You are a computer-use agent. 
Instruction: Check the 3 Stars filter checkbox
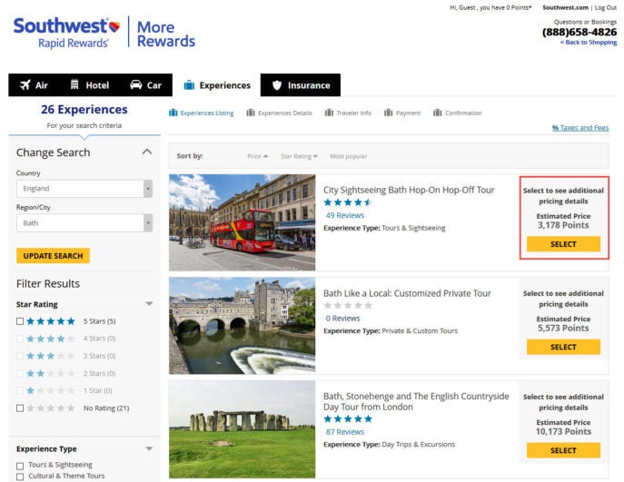tap(20, 356)
